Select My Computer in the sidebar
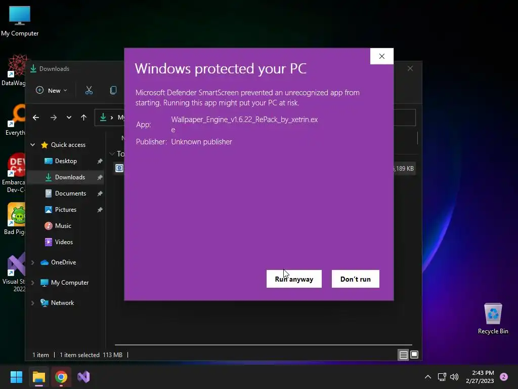 pos(69,283)
